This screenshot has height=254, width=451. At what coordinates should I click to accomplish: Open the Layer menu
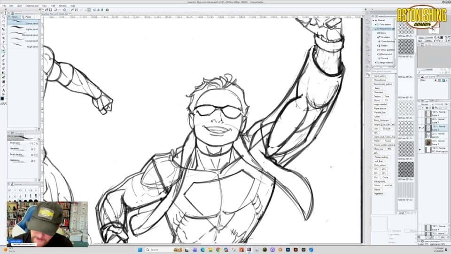point(19,6)
